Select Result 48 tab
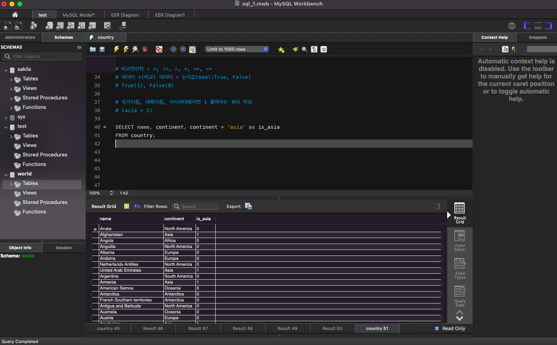This screenshot has width=557, height=345. point(243,328)
